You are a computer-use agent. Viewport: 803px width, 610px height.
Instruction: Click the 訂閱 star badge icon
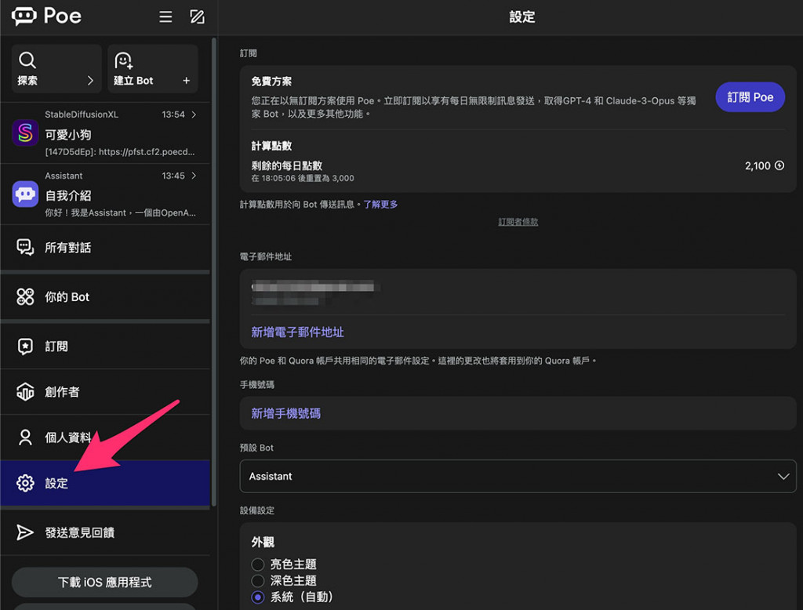point(25,347)
